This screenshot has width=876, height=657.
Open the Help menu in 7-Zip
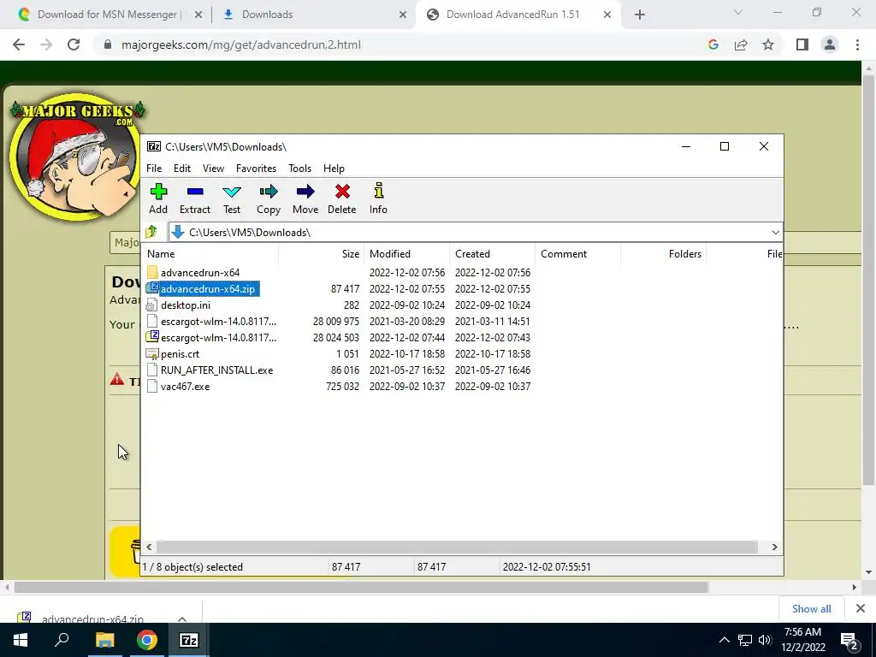point(334,169)
